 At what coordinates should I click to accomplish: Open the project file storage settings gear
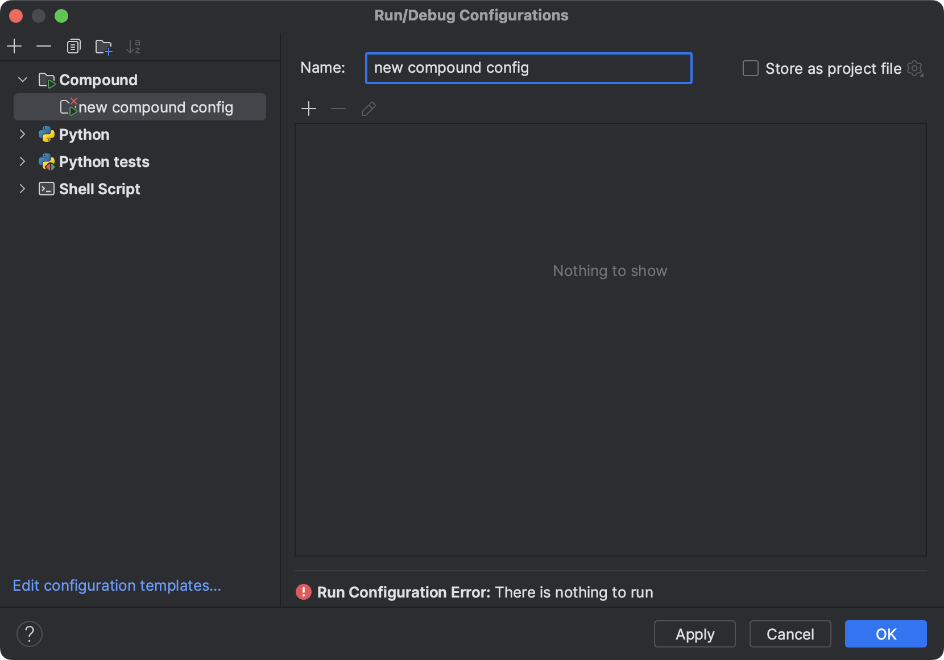[x=916, y=68]
